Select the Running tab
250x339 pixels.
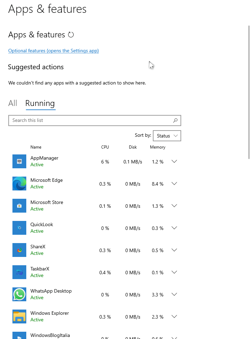tap(40, 104)
